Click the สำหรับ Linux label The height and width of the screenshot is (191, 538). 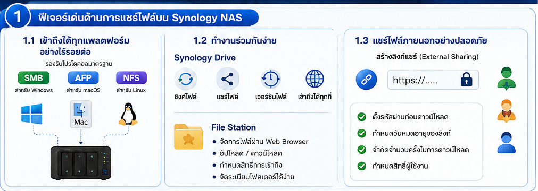coord(131,90)
